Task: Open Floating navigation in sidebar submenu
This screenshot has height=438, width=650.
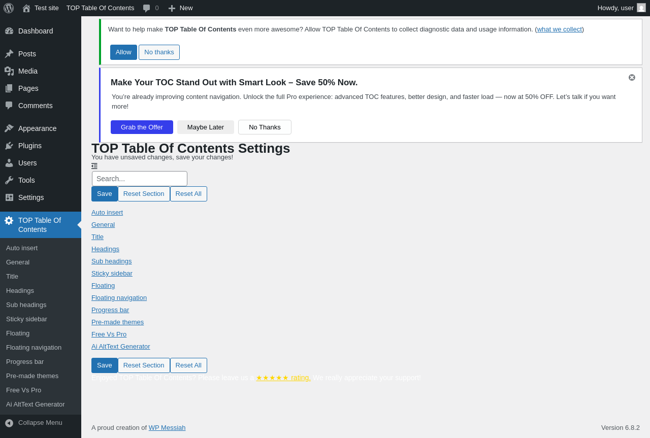Action: click(34, 348)
